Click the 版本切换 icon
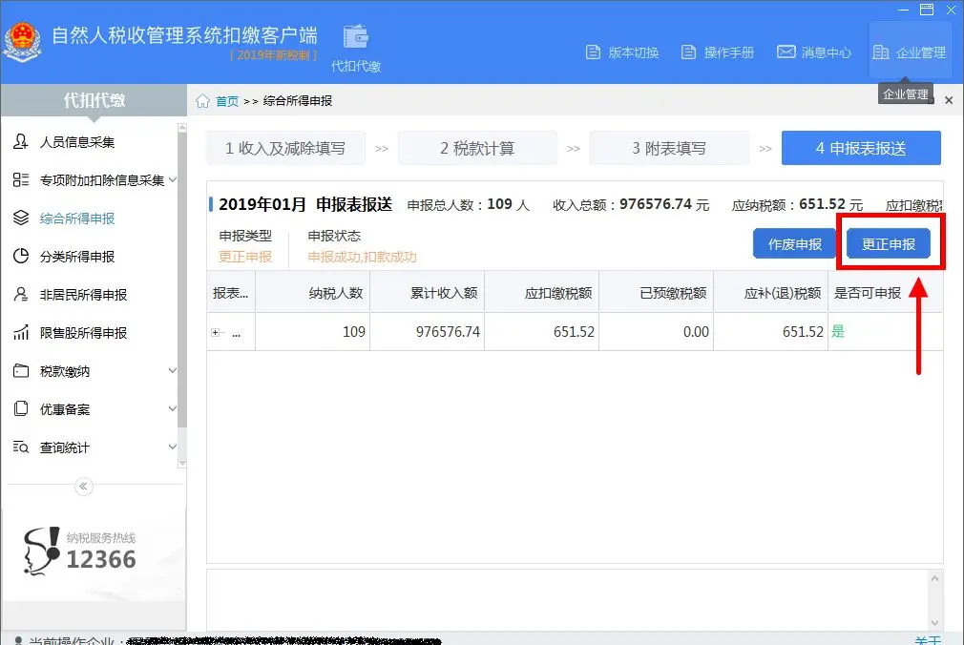 [593, 52]
